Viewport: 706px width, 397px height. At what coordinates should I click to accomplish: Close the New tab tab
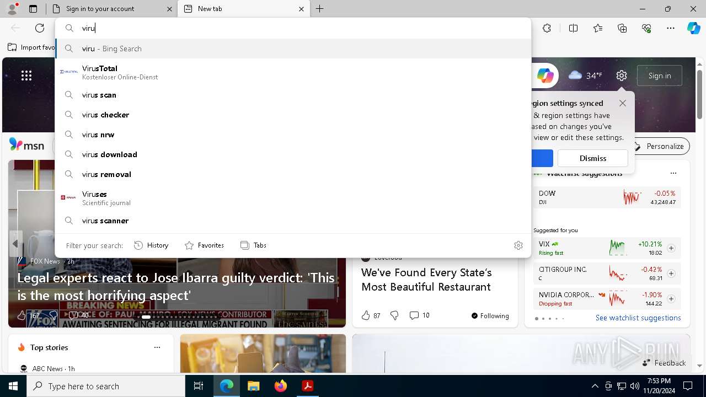[301, 9]
